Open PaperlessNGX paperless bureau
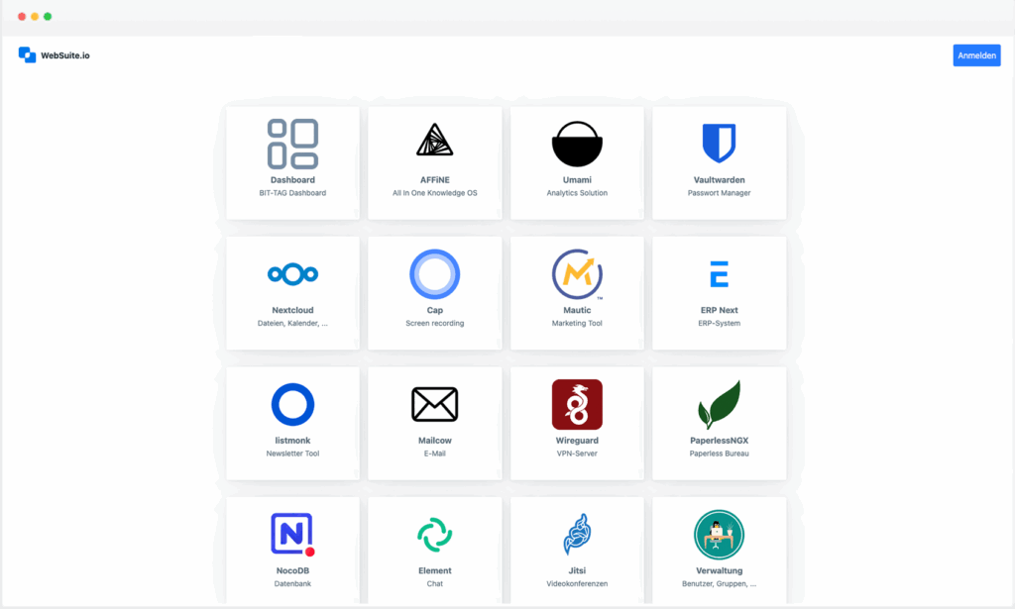Screen dimensions: 1015x609 (719, 423)
